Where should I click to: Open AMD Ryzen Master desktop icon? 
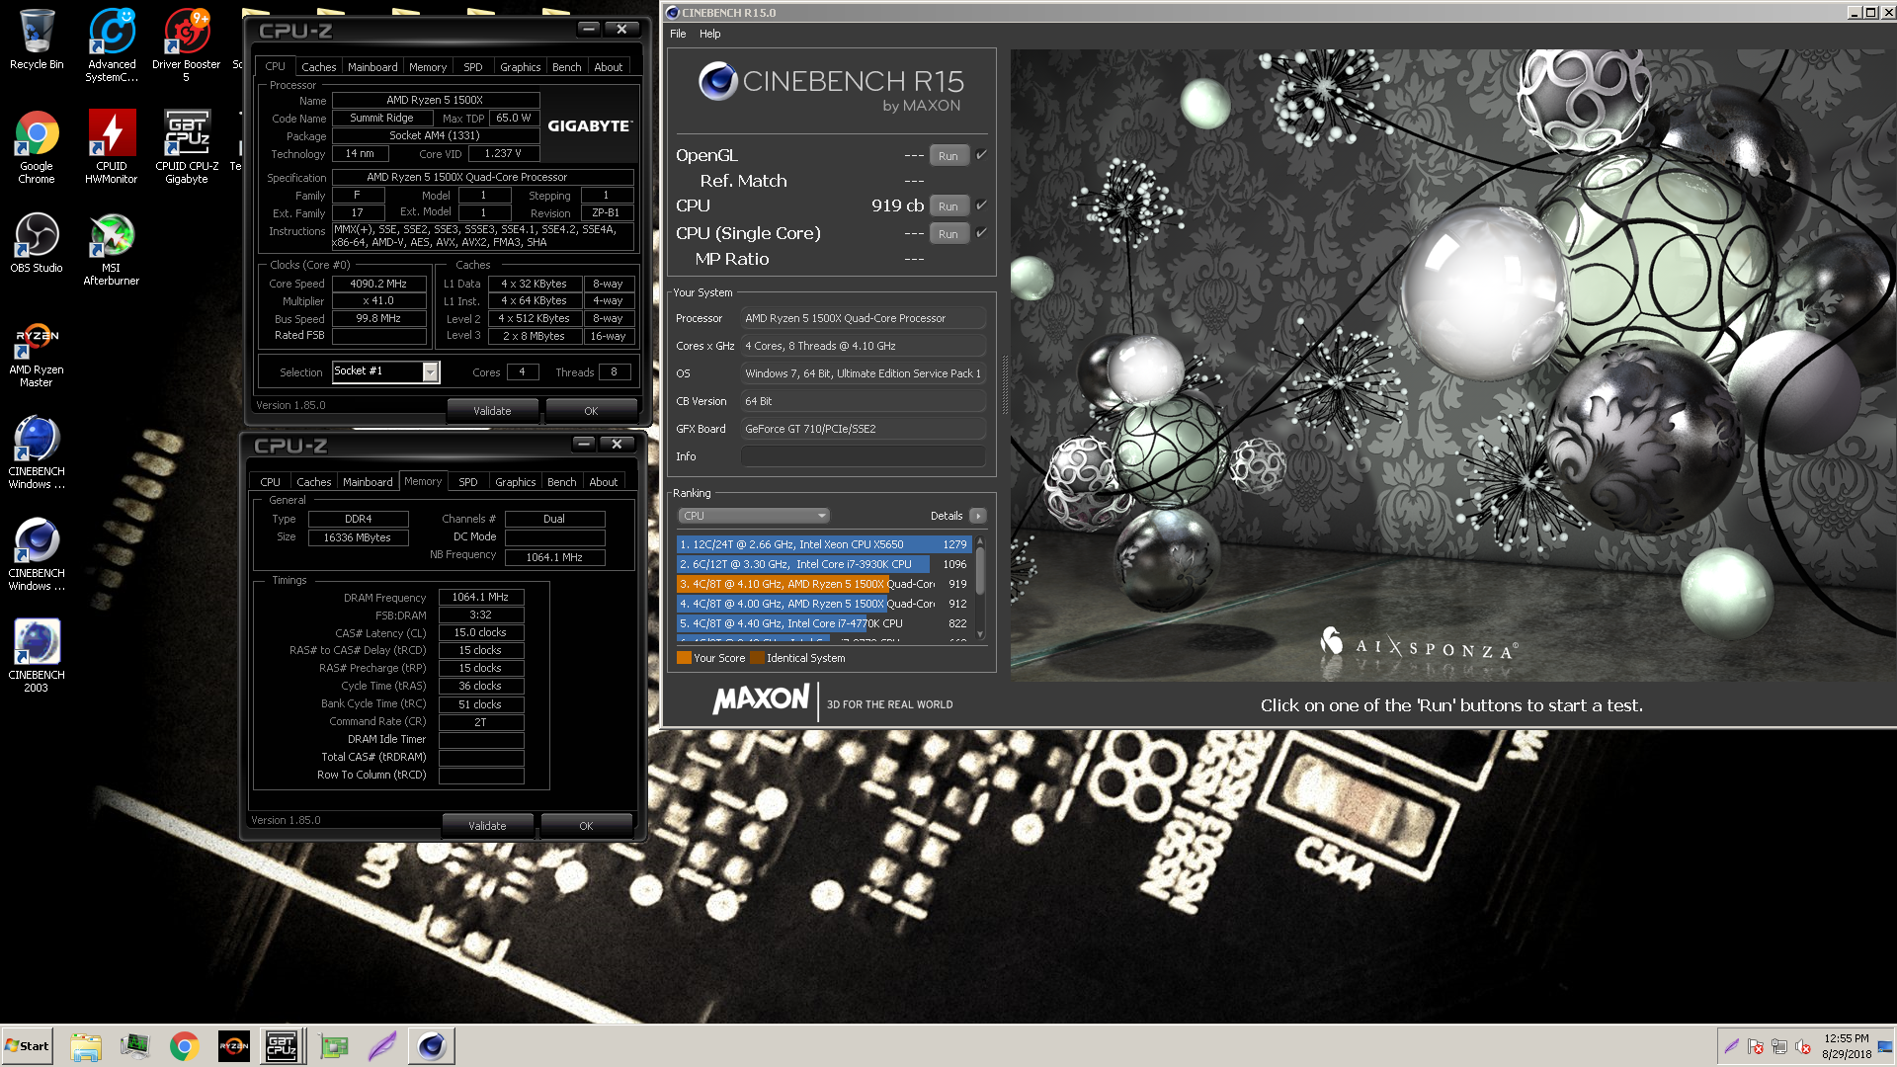click(37, 354)
